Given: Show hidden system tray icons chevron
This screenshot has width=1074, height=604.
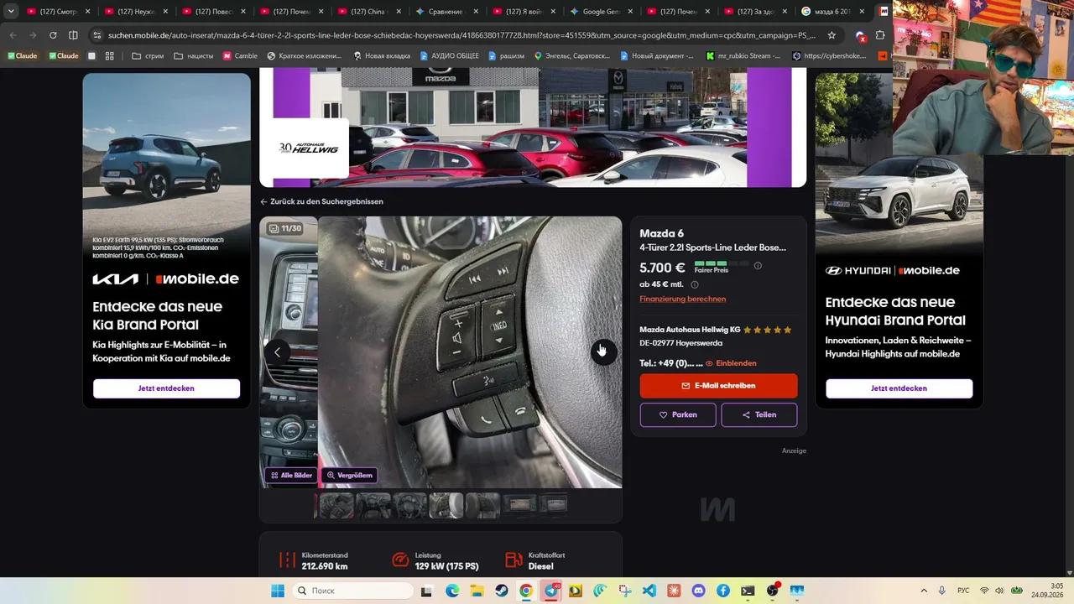Looking at the screenshot, I should coord(924,591).
